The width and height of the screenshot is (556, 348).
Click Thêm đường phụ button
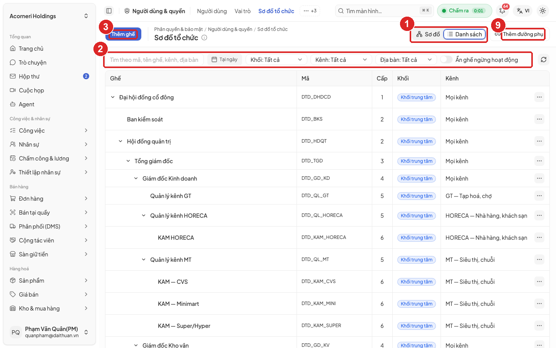(x=520, y=34)
